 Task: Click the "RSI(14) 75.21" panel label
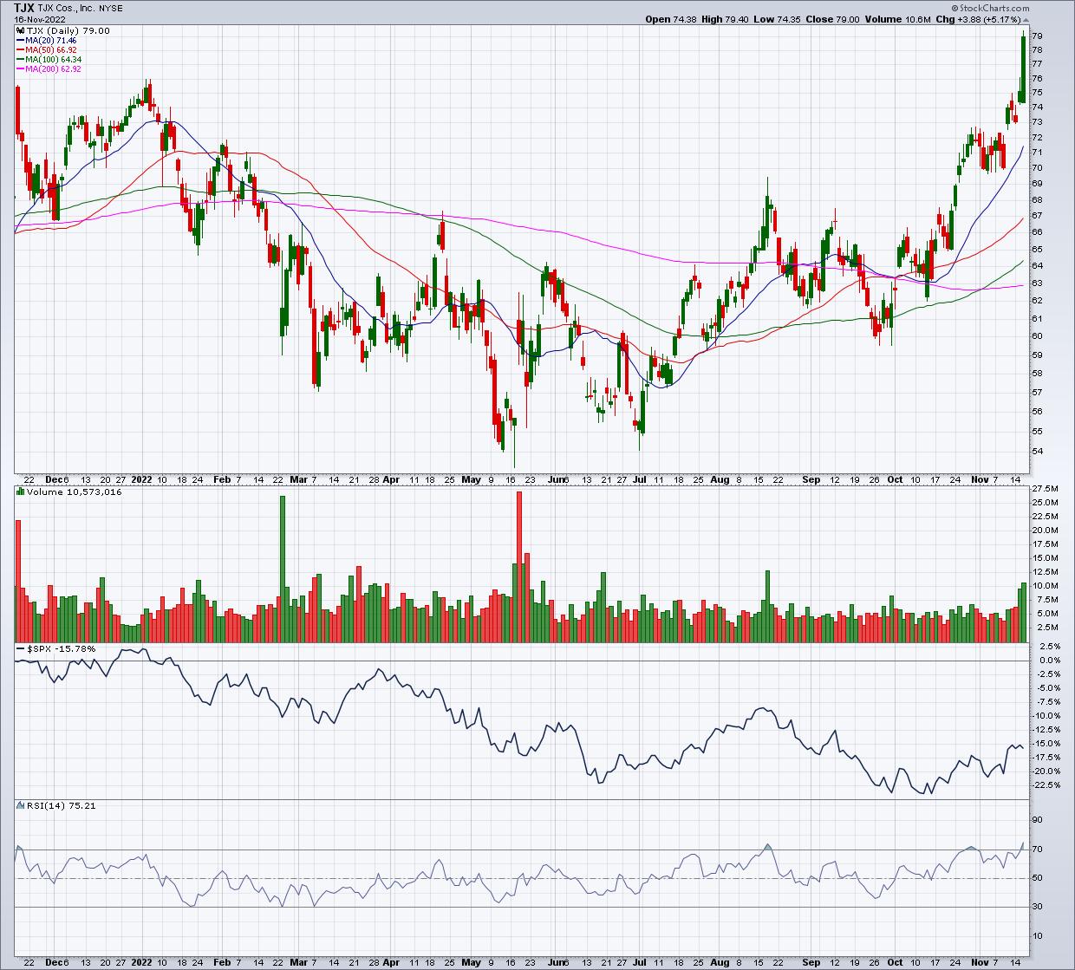(60, 805)
